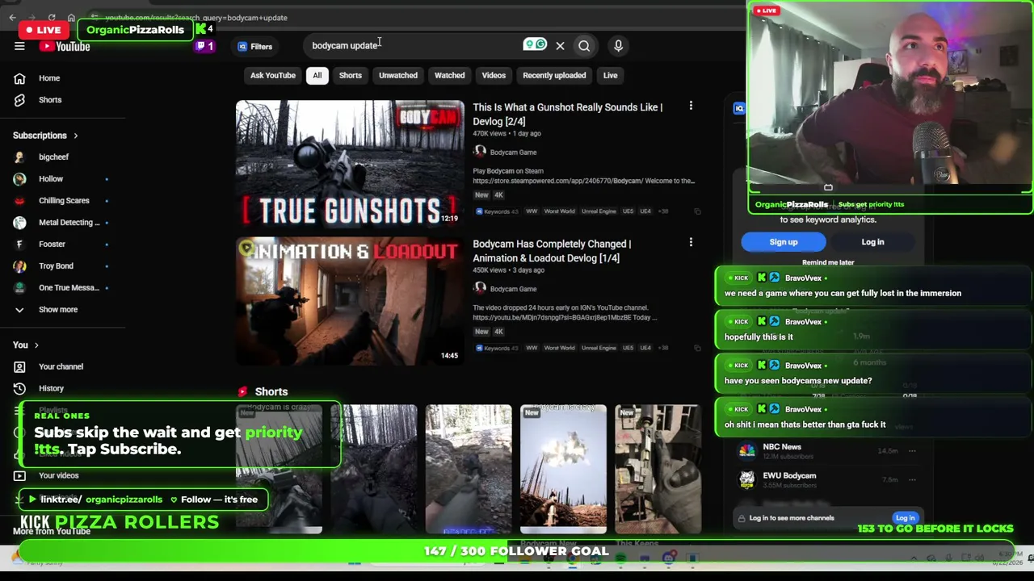This screenshot has height=581, width=1034.
Task: Filter results by Unwatched
Action: 398,76
